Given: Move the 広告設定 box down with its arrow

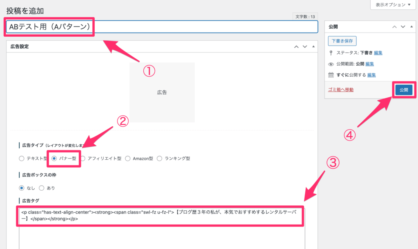Looking at the screenshot, I should [x=304, y=46].
